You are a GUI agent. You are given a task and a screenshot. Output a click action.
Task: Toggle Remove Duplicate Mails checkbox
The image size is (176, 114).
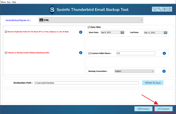(6, 32)
